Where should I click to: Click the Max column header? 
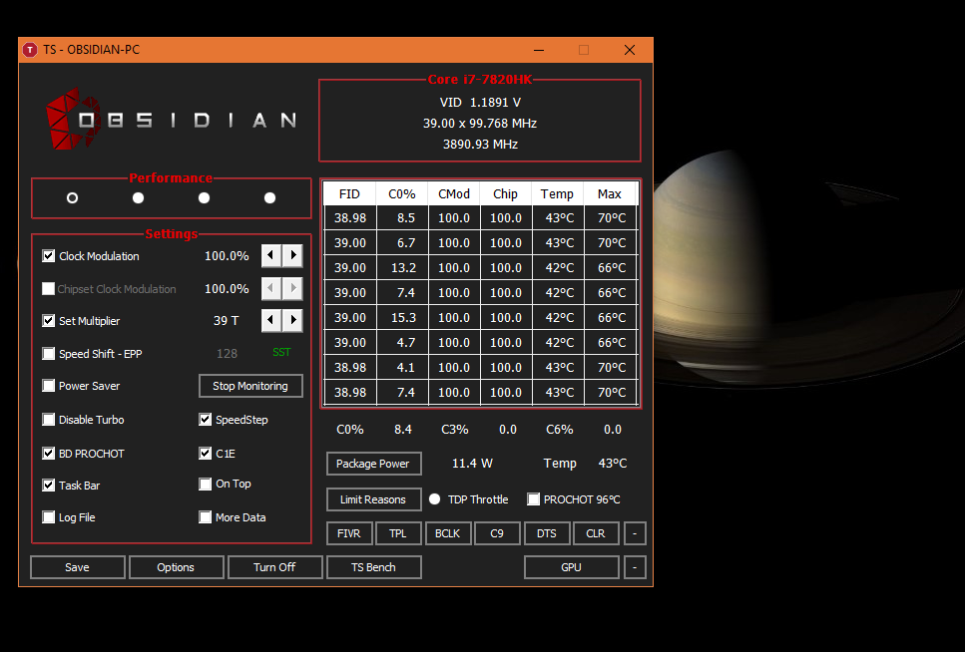point(610,193)
